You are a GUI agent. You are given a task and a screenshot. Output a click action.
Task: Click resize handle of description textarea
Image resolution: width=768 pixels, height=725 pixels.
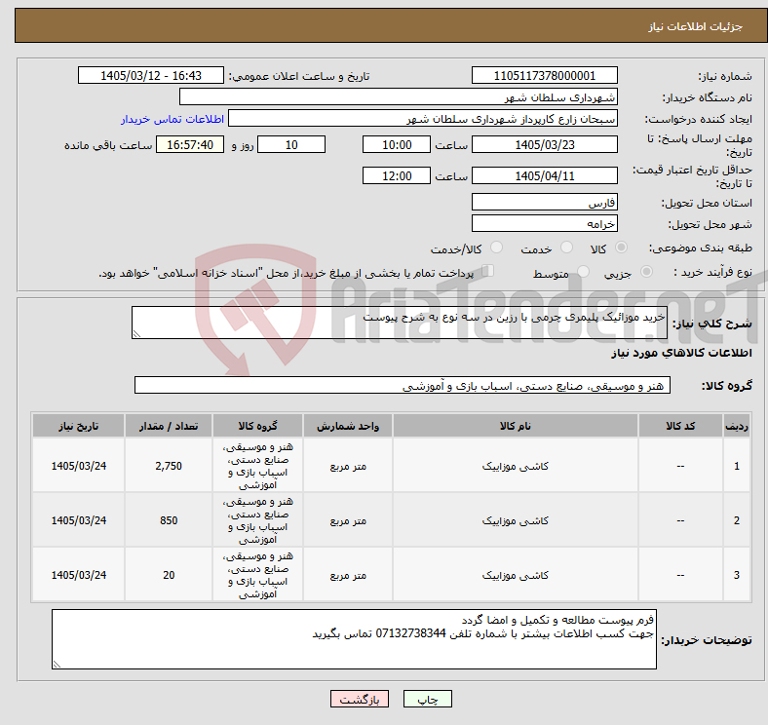coord(136,334)
